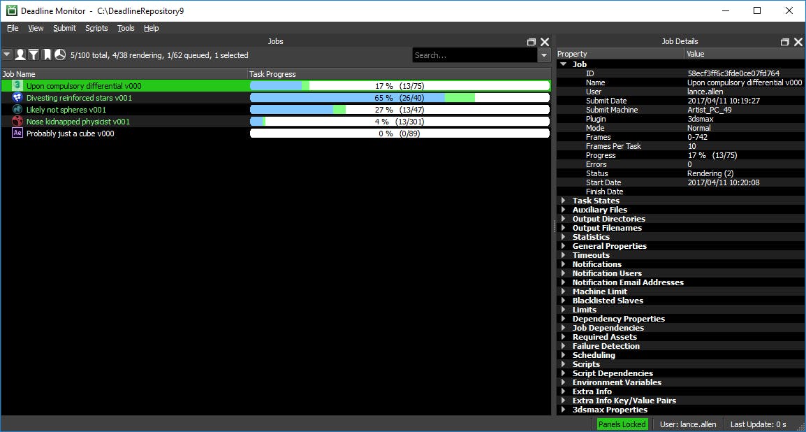The height and width of the screenshot is (432, 806).
Task: Click the Maya icon beside Likely not spheres v001
Action: click(x=17, y=110)
